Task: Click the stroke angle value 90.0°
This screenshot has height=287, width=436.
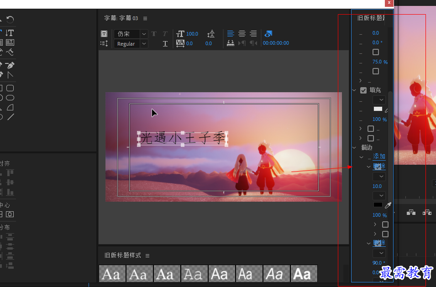Action: coord(379,263)
